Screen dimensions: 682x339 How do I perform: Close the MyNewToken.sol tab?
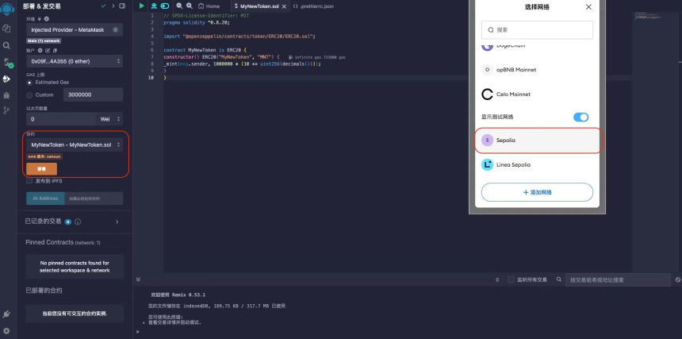click(284, 6)
